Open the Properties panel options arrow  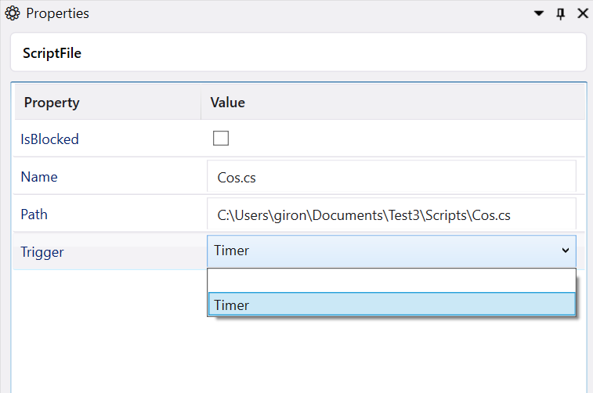pos(538,13)
